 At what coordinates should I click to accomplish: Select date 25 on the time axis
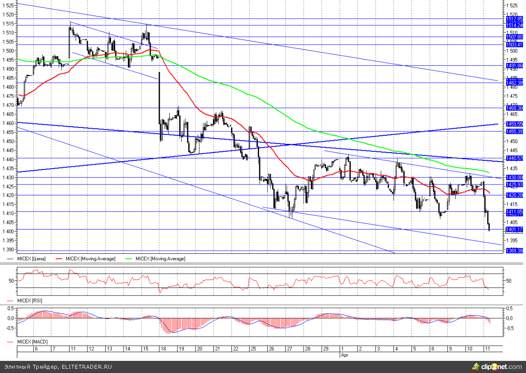coord(253,348)
